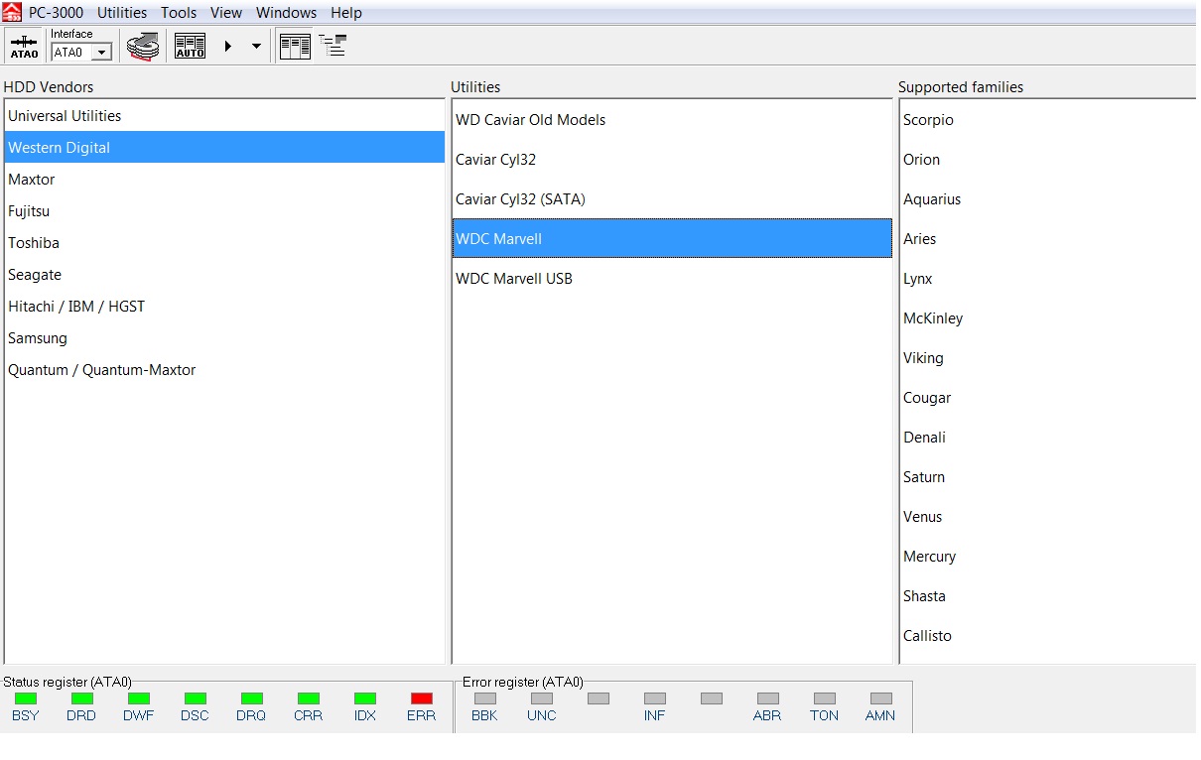The width and height of the screenshot is (1201, 760).
Task: Switch to the tree view icon
Action: click(x=333, y=46)
